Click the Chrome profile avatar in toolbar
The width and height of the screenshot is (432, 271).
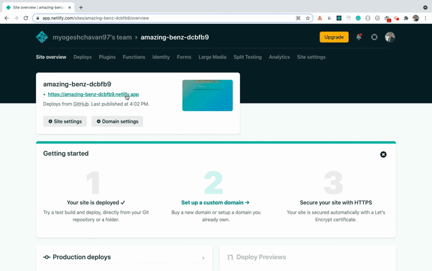415,18
